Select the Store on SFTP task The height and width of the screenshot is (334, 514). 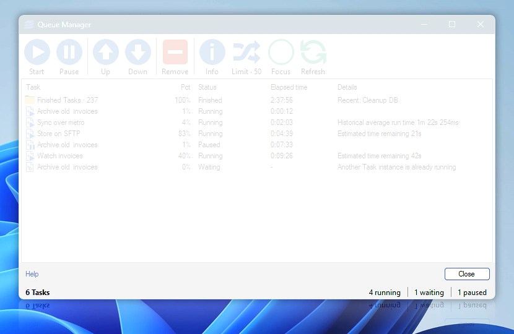tap(256, 134)
